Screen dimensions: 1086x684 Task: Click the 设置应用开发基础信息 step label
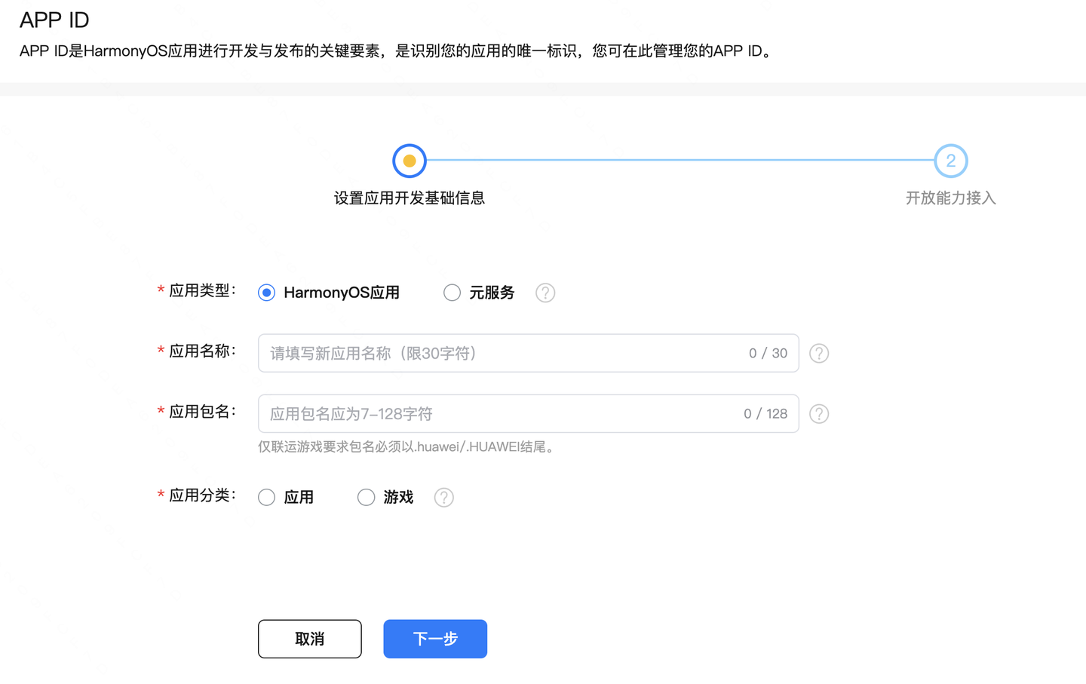point(410,198)
